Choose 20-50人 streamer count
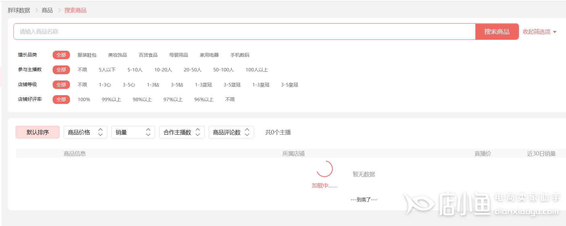The image size is (566, 226). tap(193, 70)
